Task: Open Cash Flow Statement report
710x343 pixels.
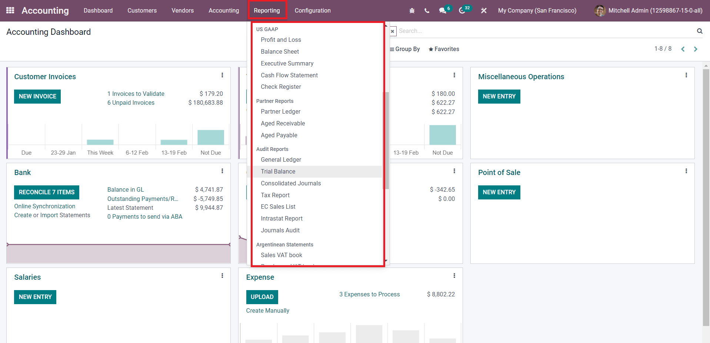Action: tap(289, 75)
